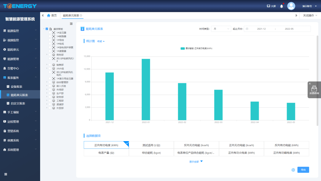Collapse the left sidebar menu icon
Image resolution: width=321 pixels, height=181 pixels.
click(x=6, y=174)
